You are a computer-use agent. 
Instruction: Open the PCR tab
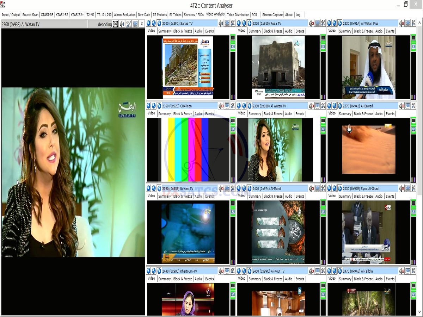(255, 15)
